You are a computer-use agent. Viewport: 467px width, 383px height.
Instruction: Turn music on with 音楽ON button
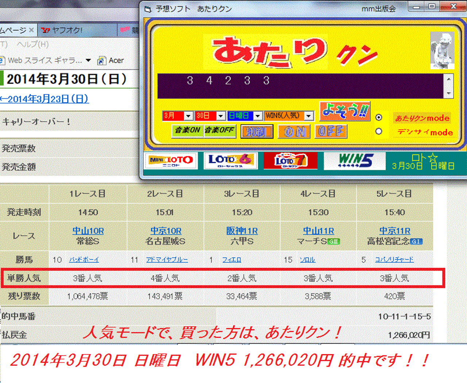187,130
